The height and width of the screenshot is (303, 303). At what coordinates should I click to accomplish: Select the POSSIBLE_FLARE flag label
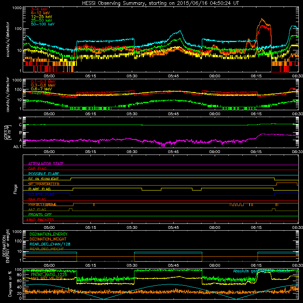click(x=44, y=174)
